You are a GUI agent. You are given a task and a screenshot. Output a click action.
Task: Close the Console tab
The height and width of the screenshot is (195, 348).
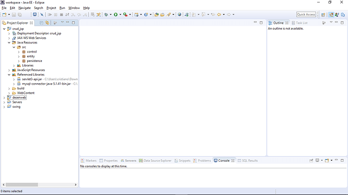point(233,161)
